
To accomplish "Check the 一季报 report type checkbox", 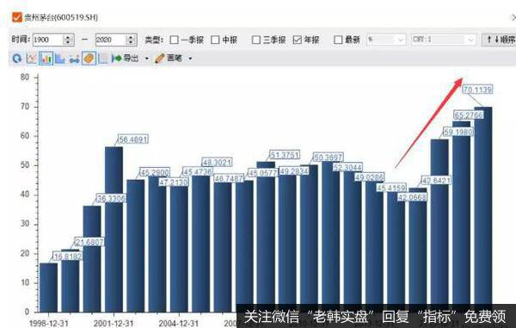I will click(x=174, y=40).
